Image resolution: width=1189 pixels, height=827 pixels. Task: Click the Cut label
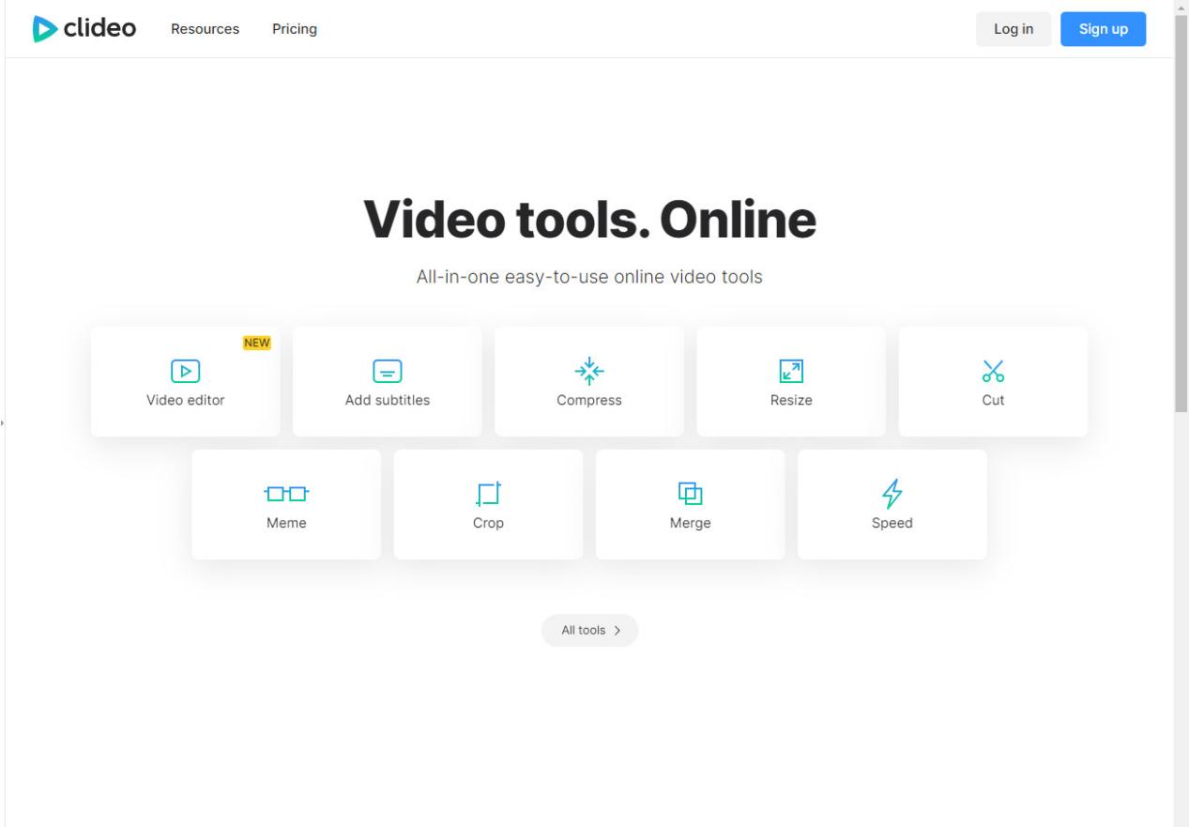993,401
